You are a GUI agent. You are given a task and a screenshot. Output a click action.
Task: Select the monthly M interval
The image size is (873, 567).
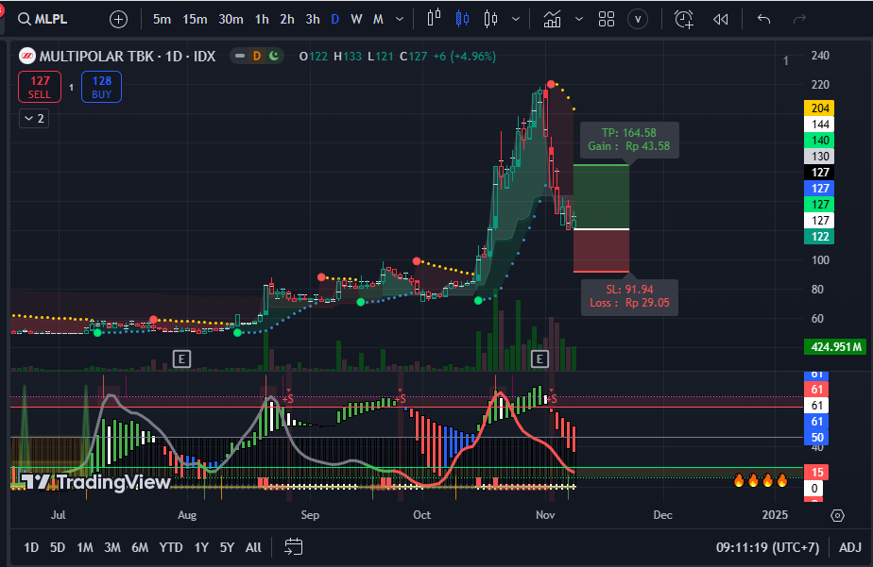click(378, 20)
